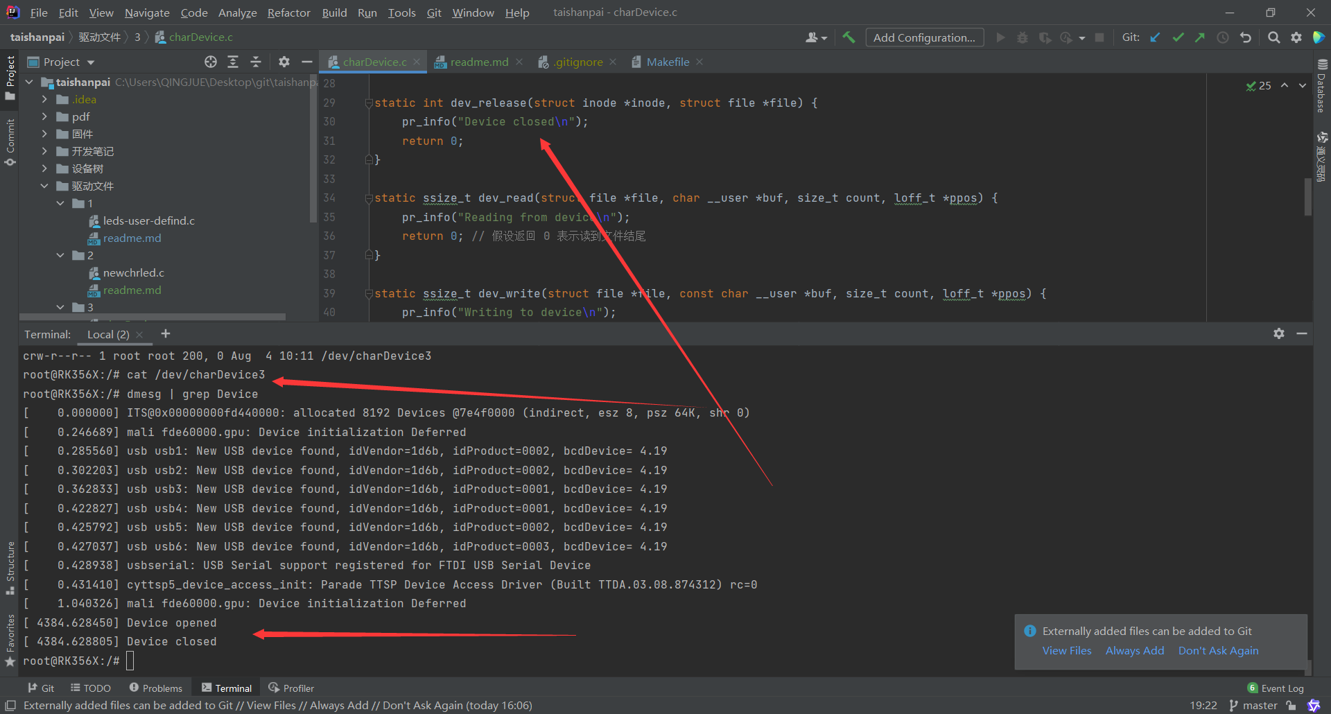Toggle the Structure tool window sidebar button
Screen dimensions: 1331x714
pyautogui.click(x=10, y=567)
